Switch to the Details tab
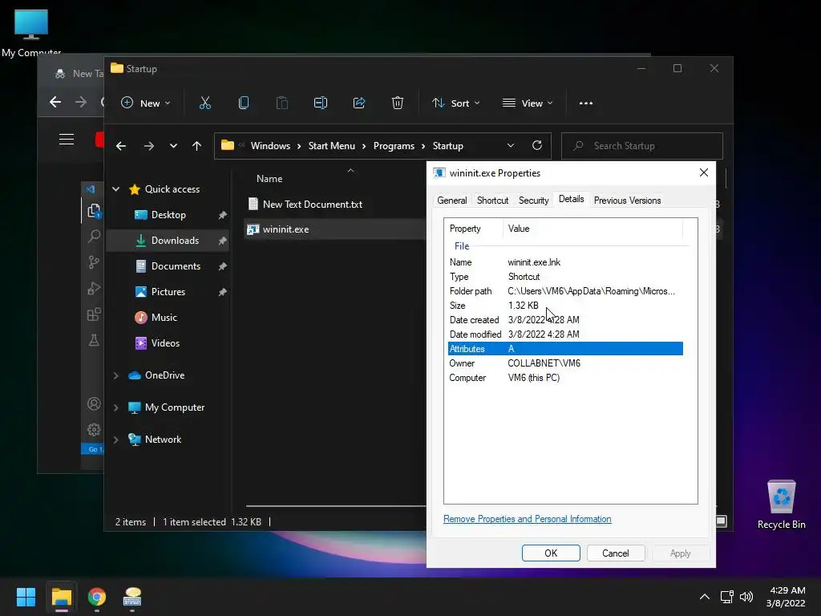The image size is (821, 616). (x=571, y=199)
